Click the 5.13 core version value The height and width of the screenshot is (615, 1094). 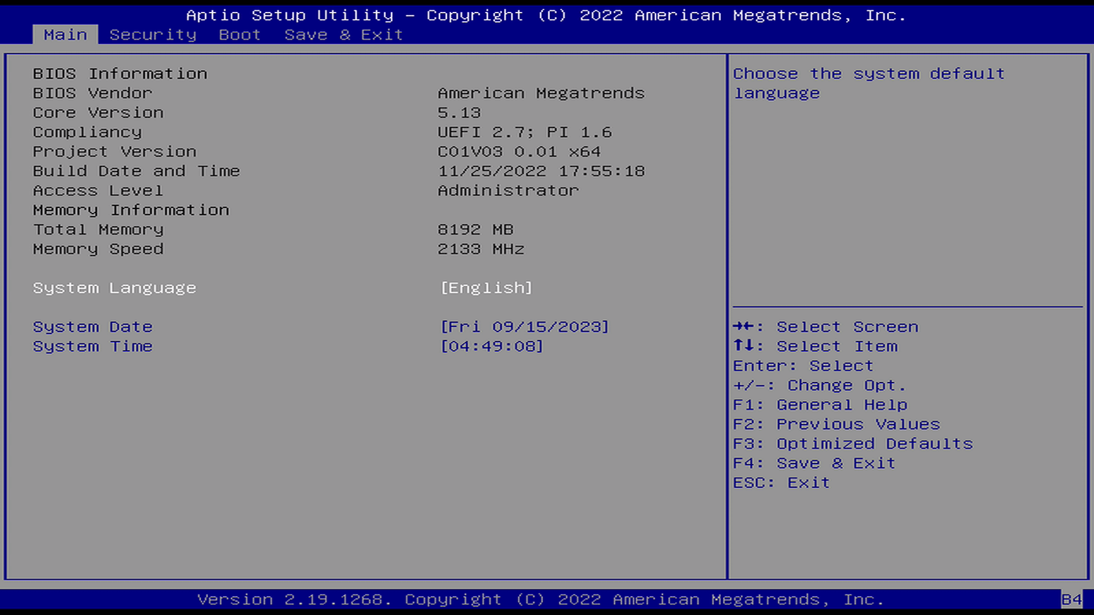click(459, 113)
